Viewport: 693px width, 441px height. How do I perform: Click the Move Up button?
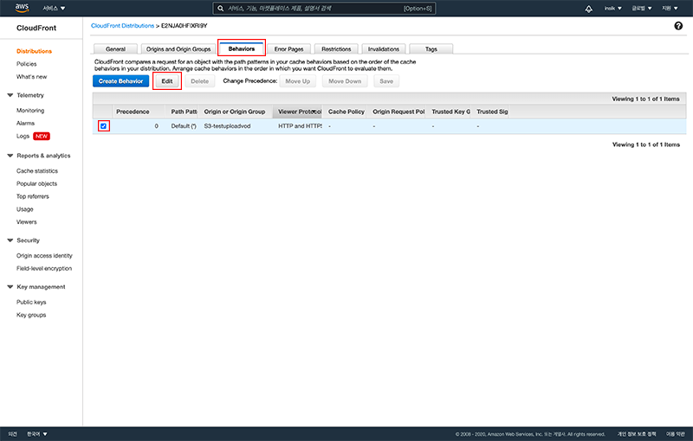click(297, 81)
